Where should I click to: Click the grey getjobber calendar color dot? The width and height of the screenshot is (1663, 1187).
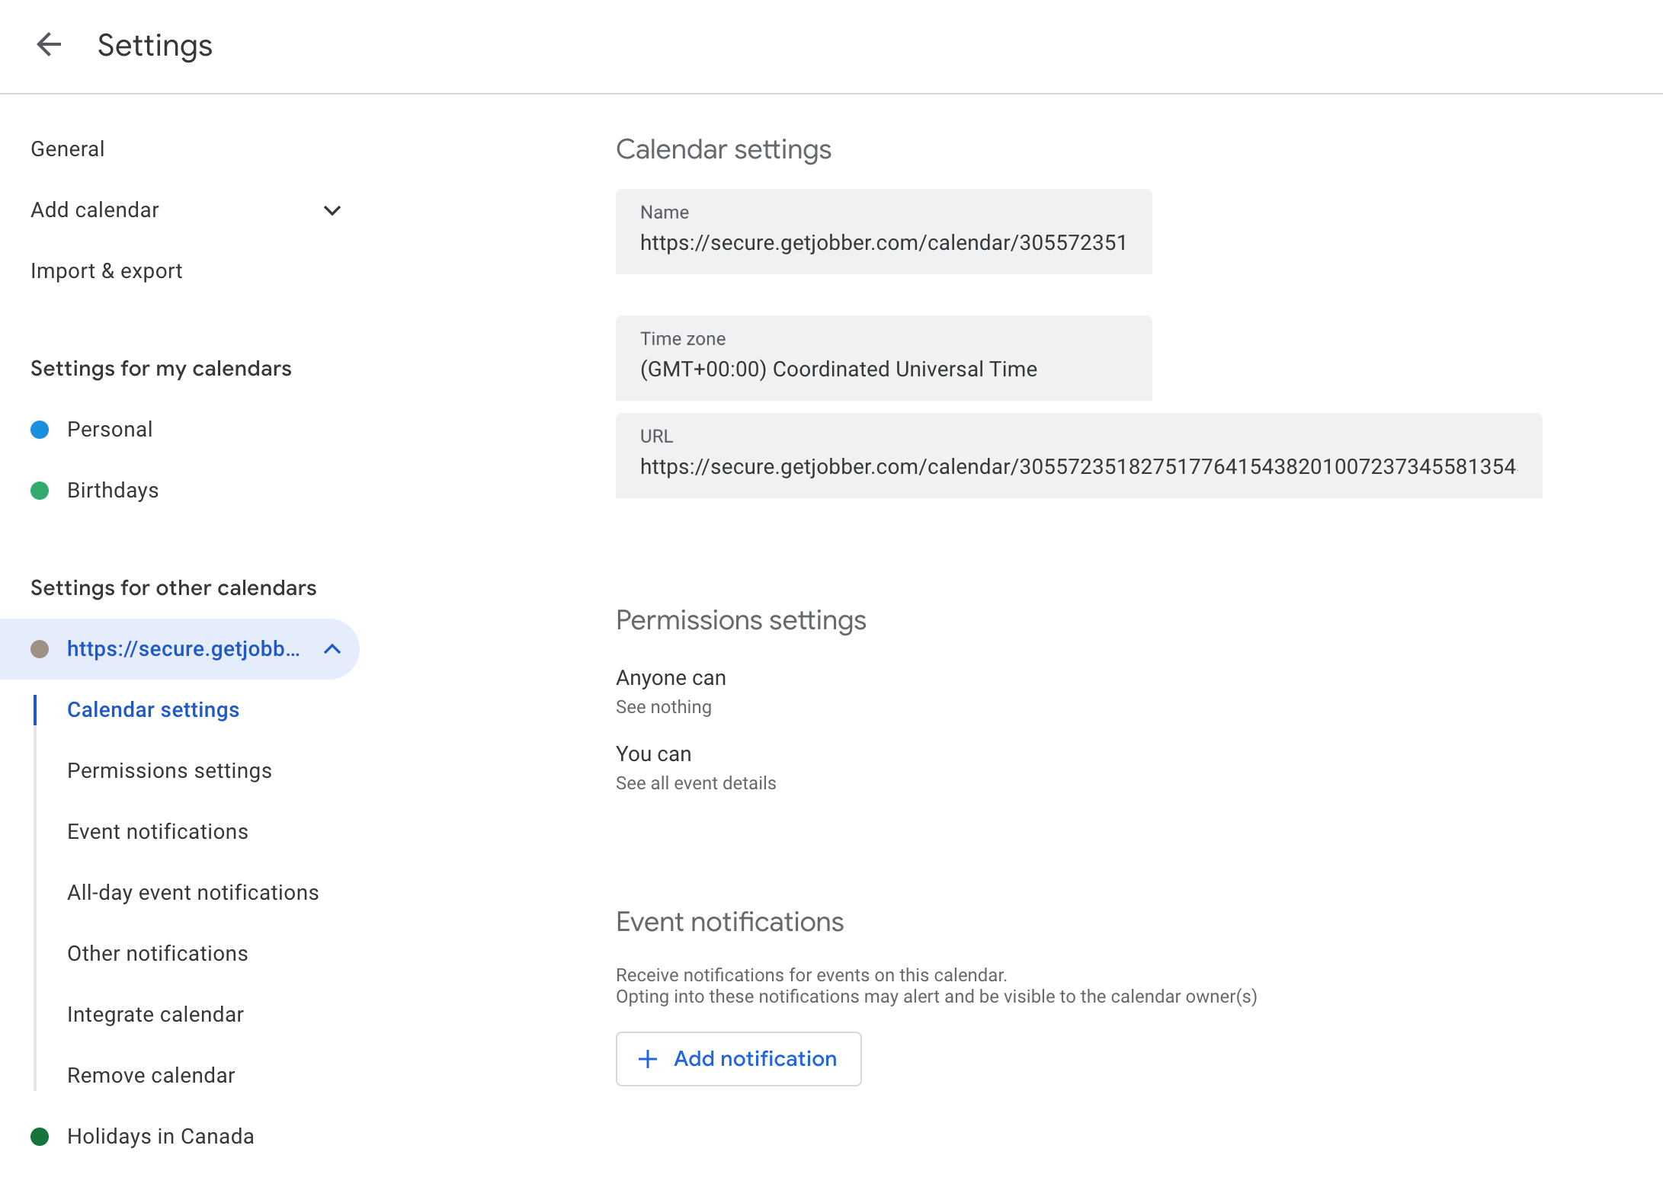tap(40, 649)
